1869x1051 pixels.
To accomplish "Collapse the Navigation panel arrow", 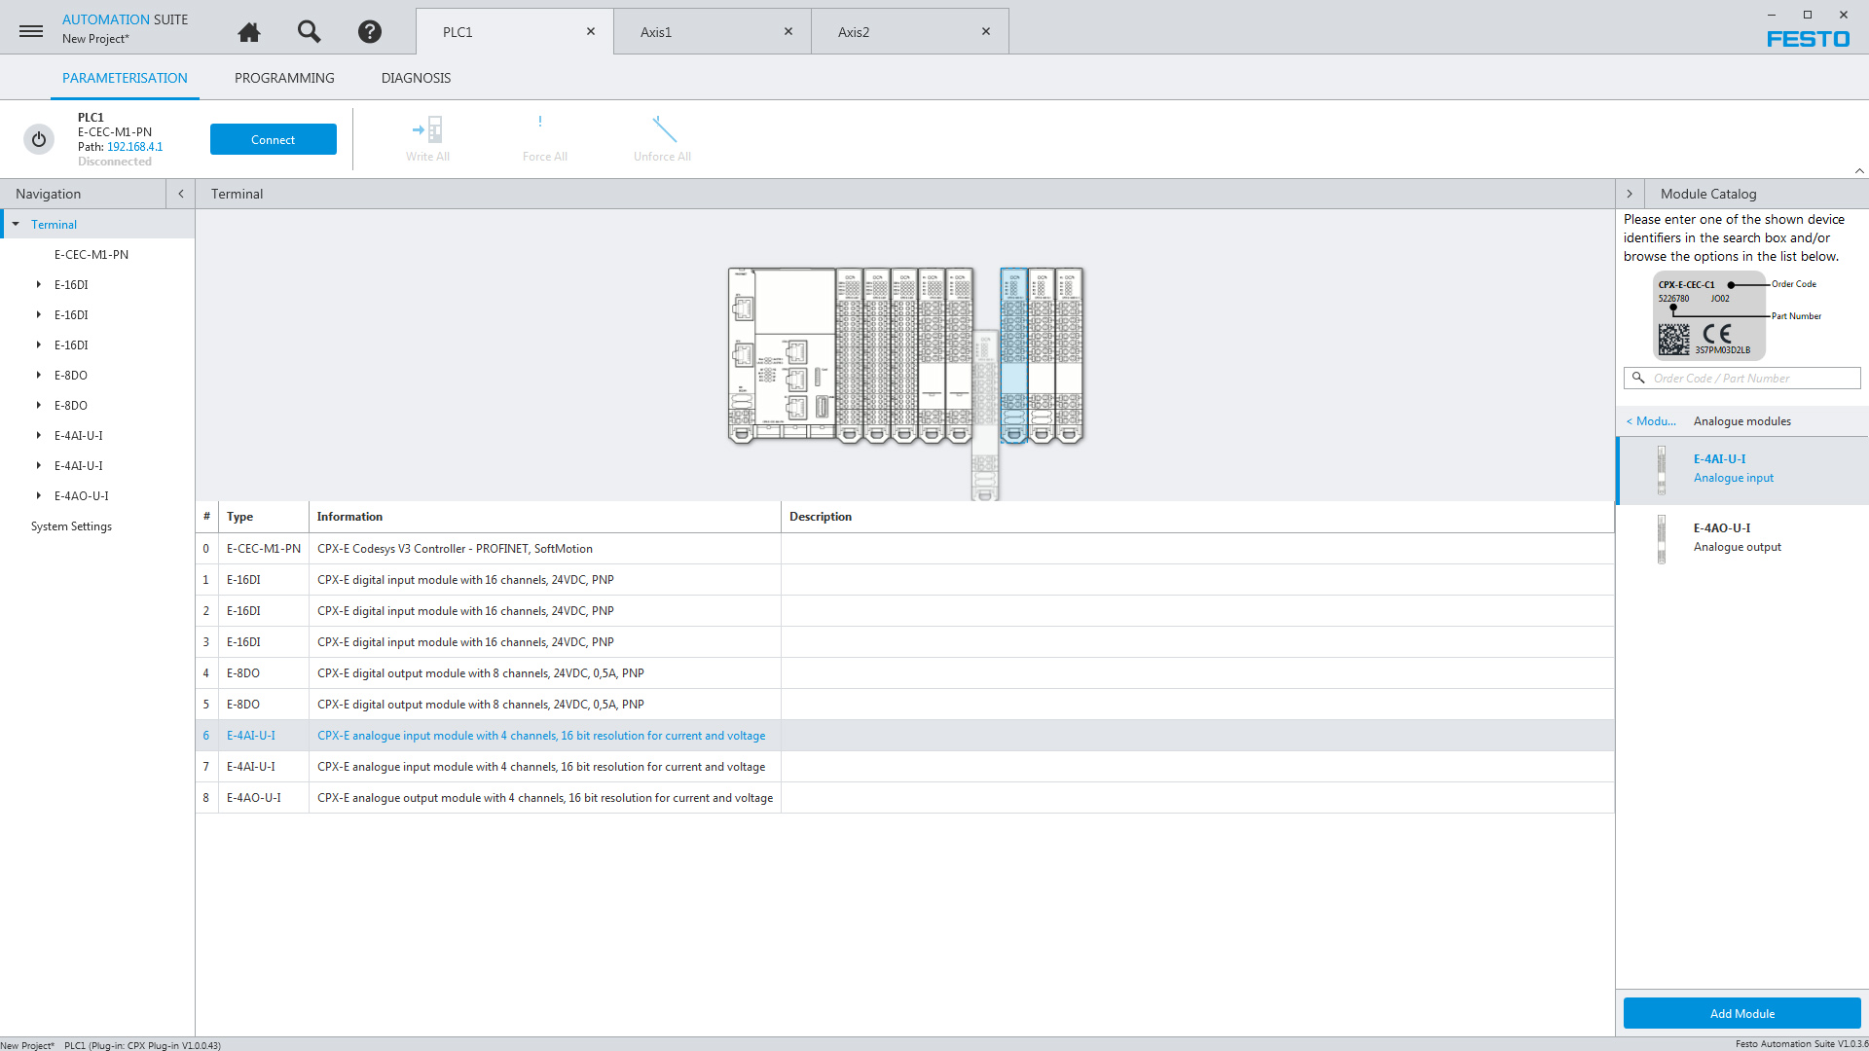I will pos(181,194).
